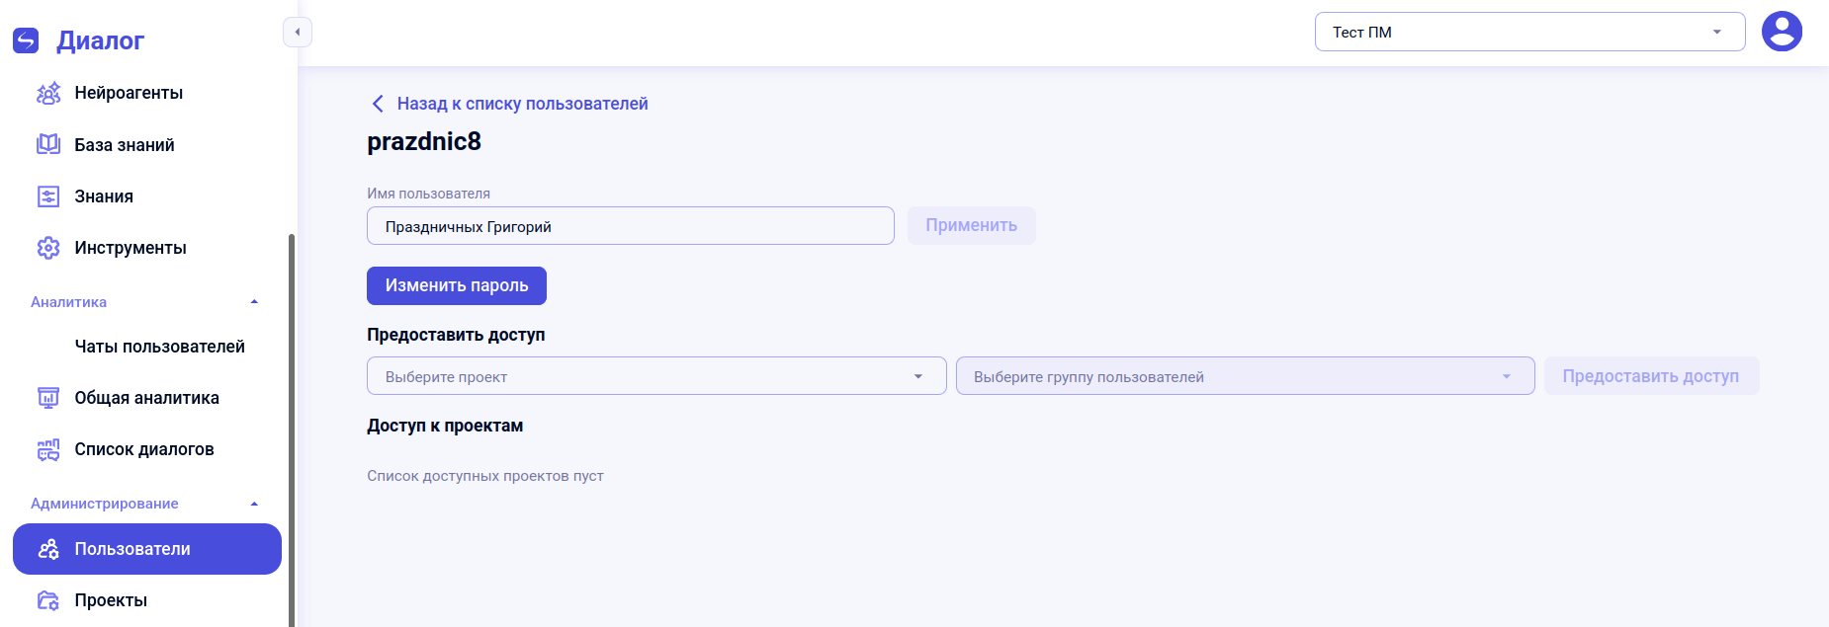Open Список диалогов page
Image resolution: width=1829 pixels, height=627 pixels.
(147, 449)
